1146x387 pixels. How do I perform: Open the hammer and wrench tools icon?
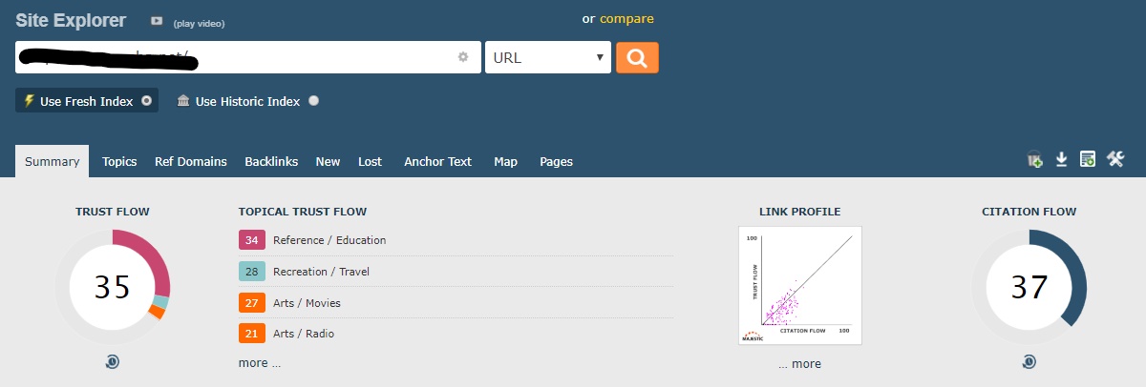1115,160
